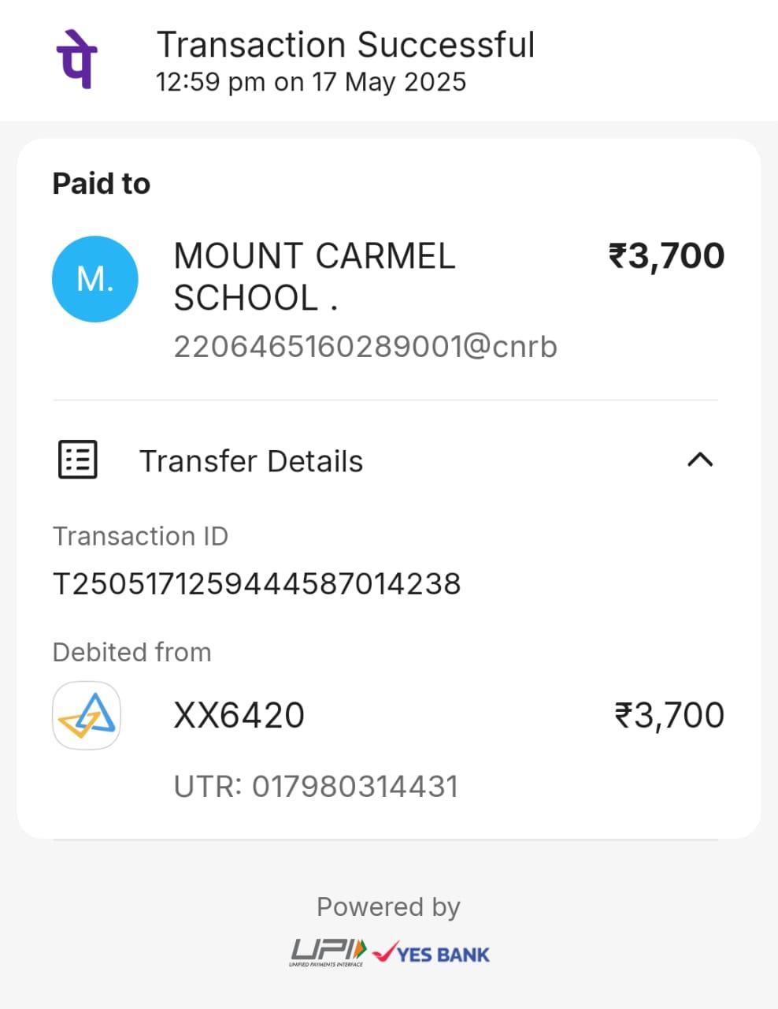
Task: Tap the bold ₹3,700 paid amount
Action: click(x=666, y=256)
